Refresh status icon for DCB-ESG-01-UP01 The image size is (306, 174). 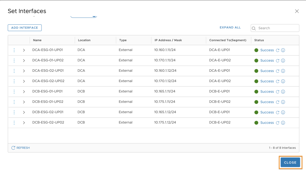point(278,92)
